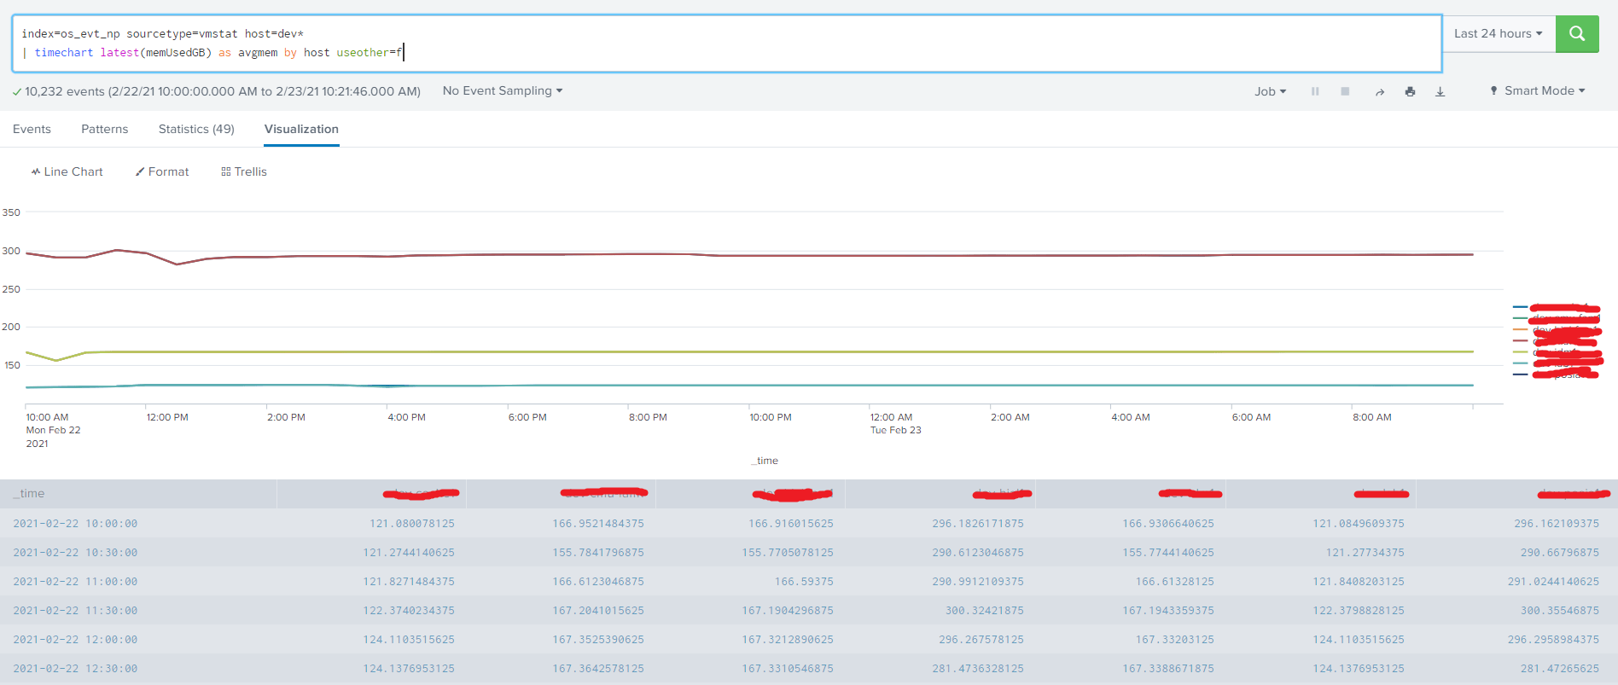This screenshot has height=685, width=1618.
Task: Click the cell value 290.6123046875
Action: [x=978, y=553]
